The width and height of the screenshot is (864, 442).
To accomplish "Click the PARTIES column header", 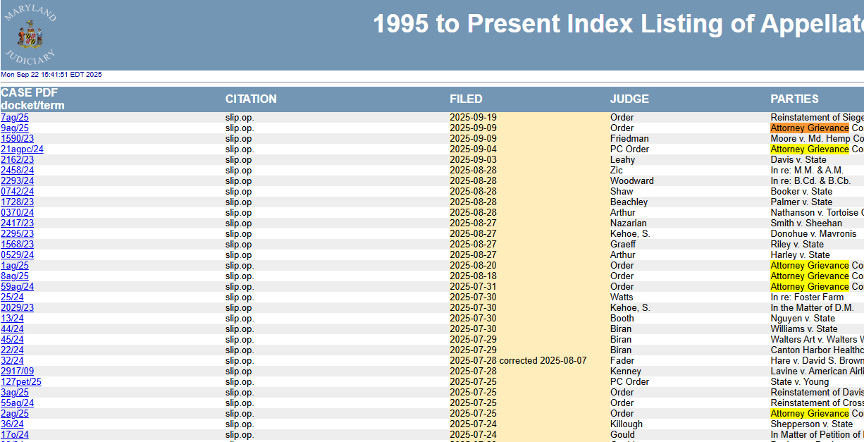I will click(794, 99).
